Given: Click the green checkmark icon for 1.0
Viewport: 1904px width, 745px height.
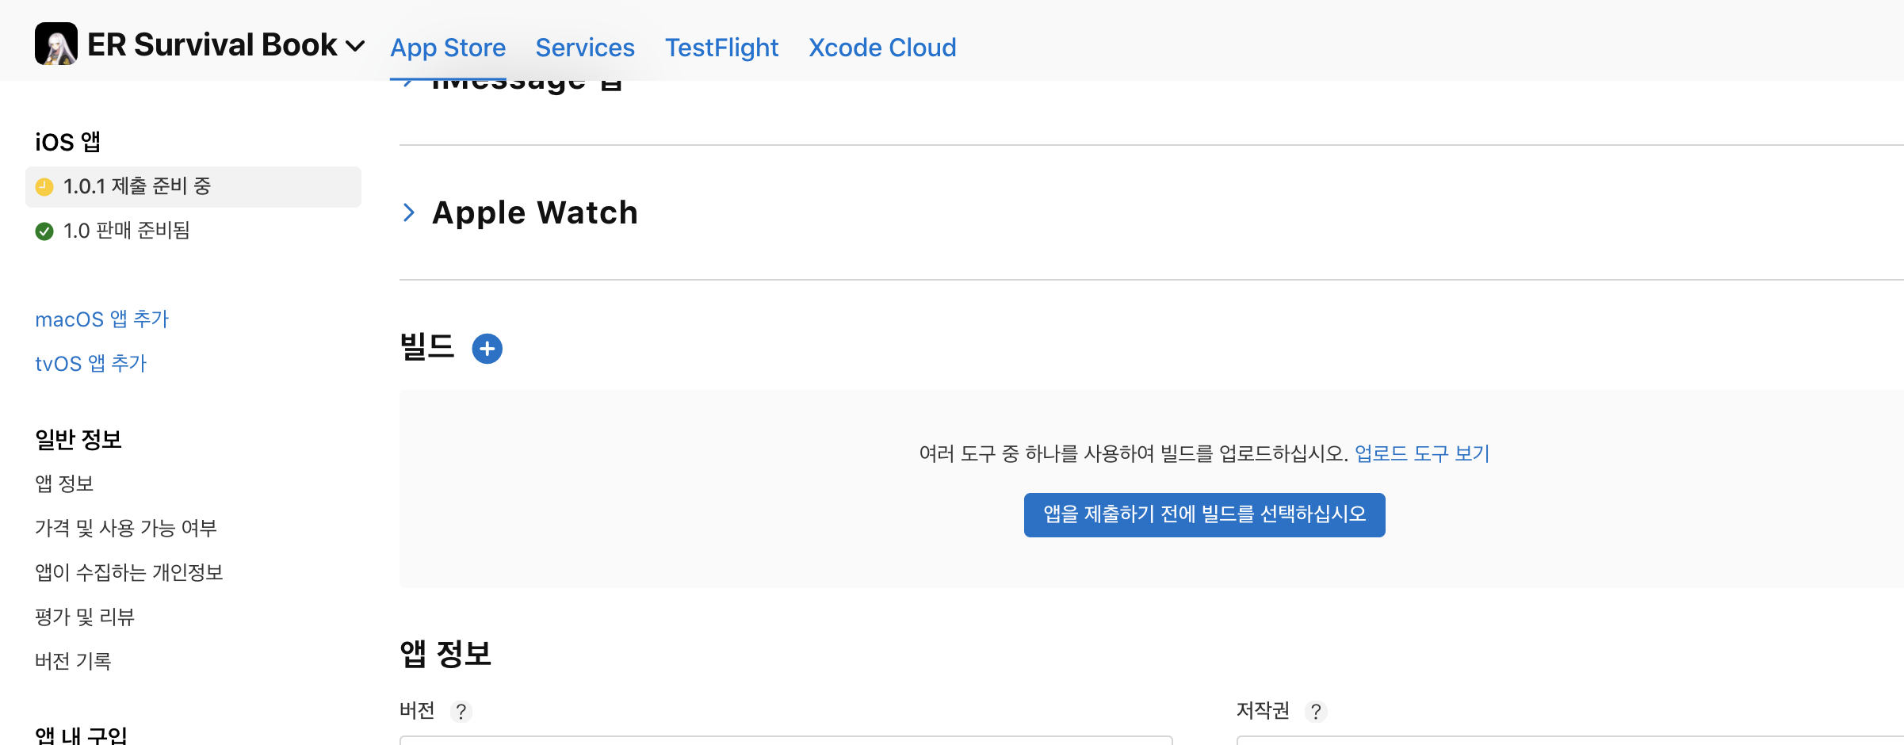Looking at the screenshot, I should point(44,231).
